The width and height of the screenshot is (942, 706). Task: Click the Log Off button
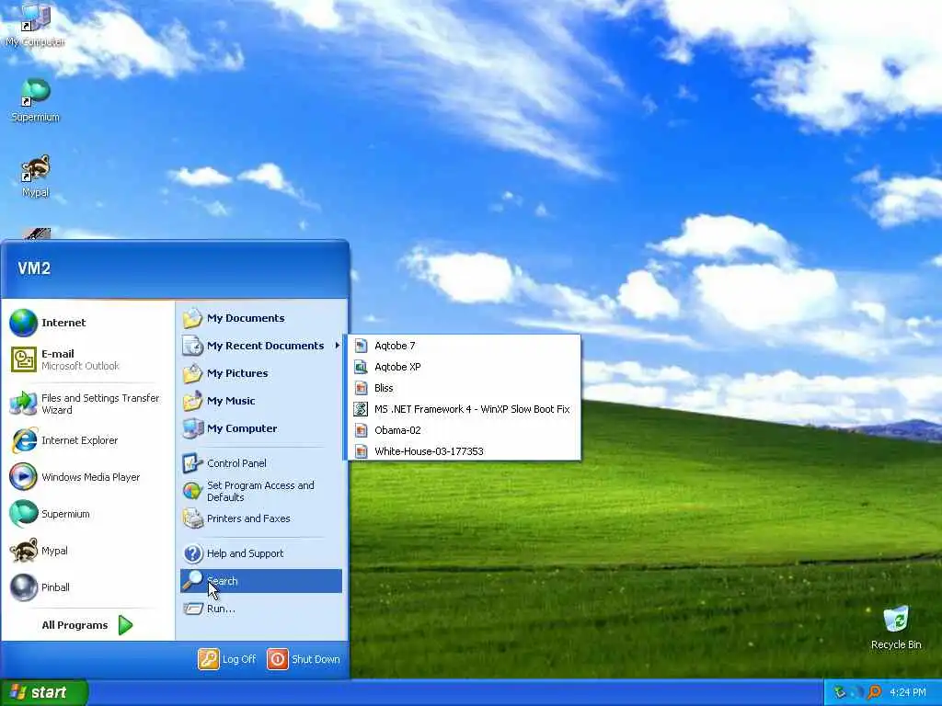[228, 659]
